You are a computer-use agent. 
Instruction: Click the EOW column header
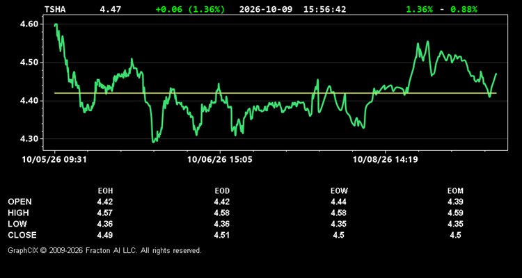pyautogui.click(x=339, y=191)
